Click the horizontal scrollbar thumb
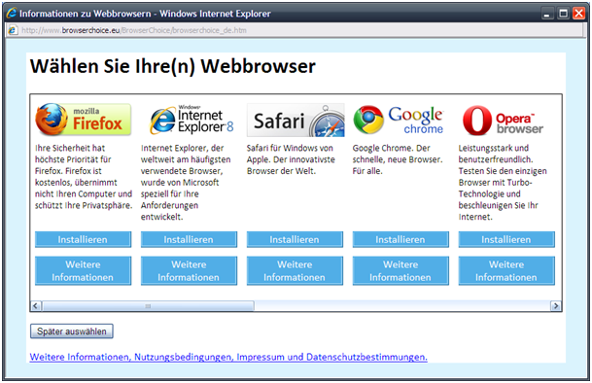Image resolution: width=592 pixels, height=383 pixels. [x=148, y=305]
